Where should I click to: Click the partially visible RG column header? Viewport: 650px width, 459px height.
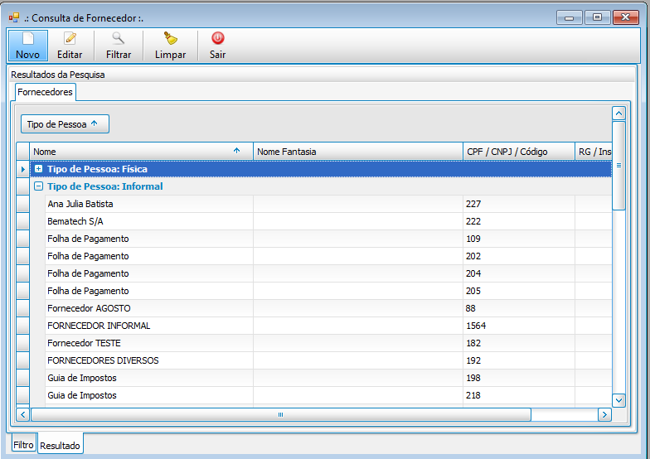(594, 151)
